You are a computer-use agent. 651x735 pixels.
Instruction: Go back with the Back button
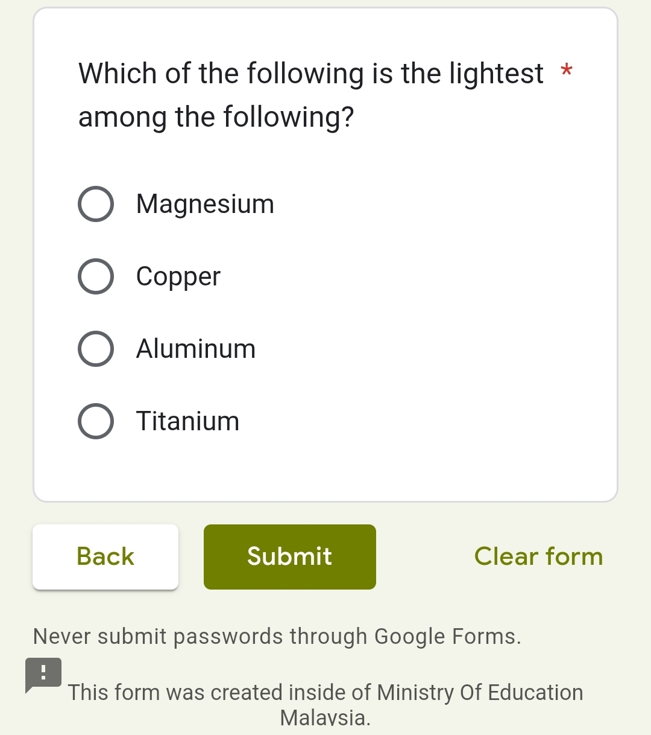click(105, 556)
